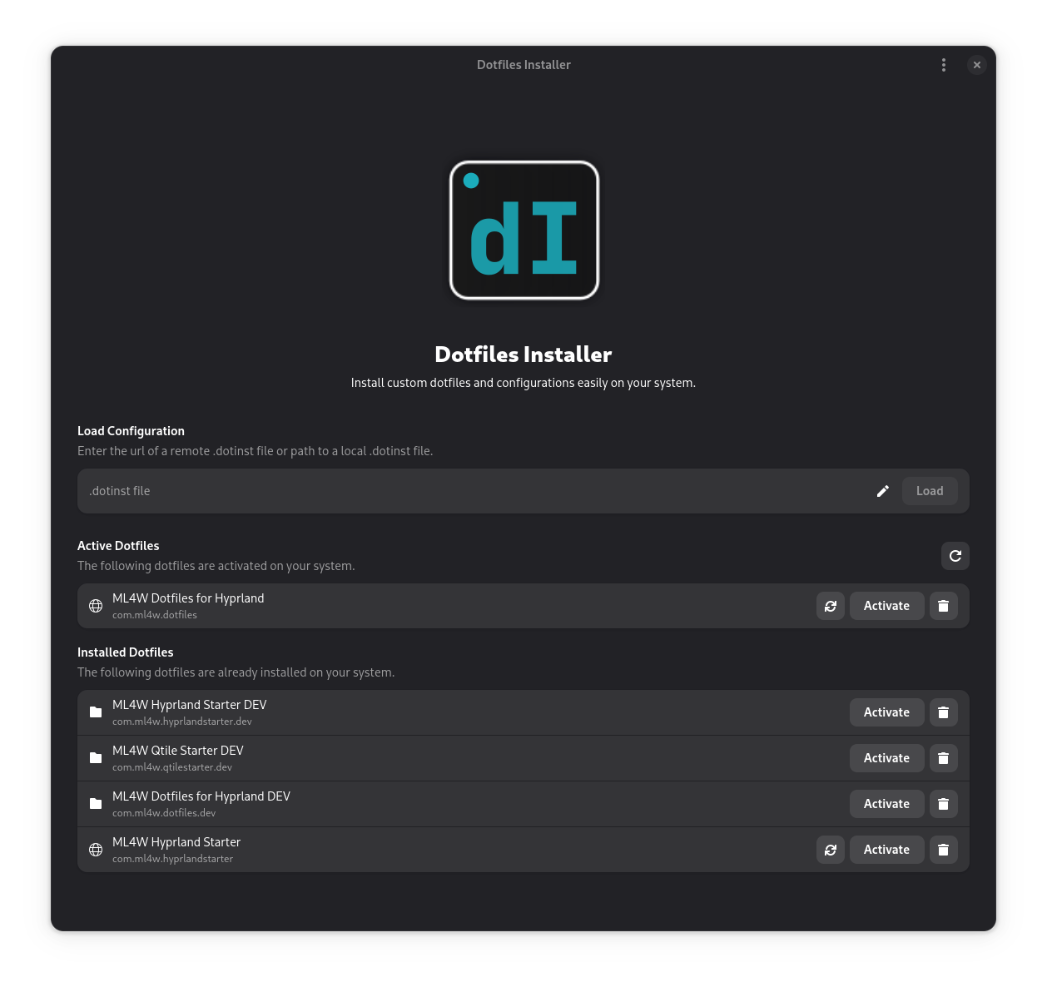Sync the ML4W Hyprland Starter dotfiles
This screenshot has height=987, width=1047.
[x=830, y=850]
